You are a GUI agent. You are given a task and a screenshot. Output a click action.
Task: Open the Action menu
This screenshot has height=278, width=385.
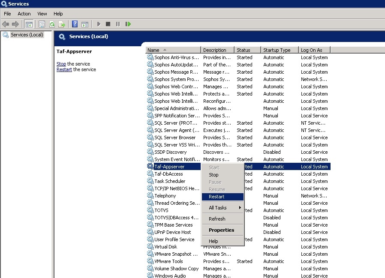(x=24, y=14)
